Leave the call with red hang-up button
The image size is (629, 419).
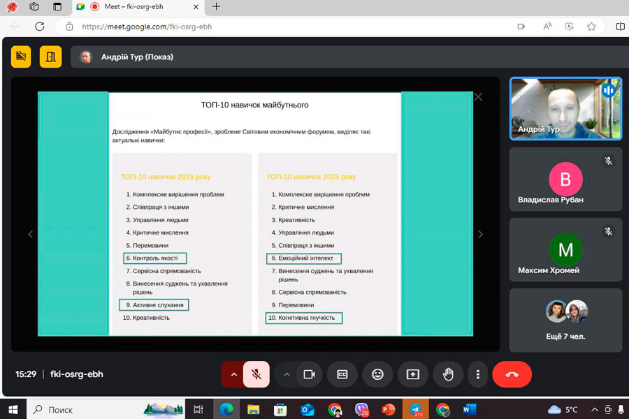512,374
